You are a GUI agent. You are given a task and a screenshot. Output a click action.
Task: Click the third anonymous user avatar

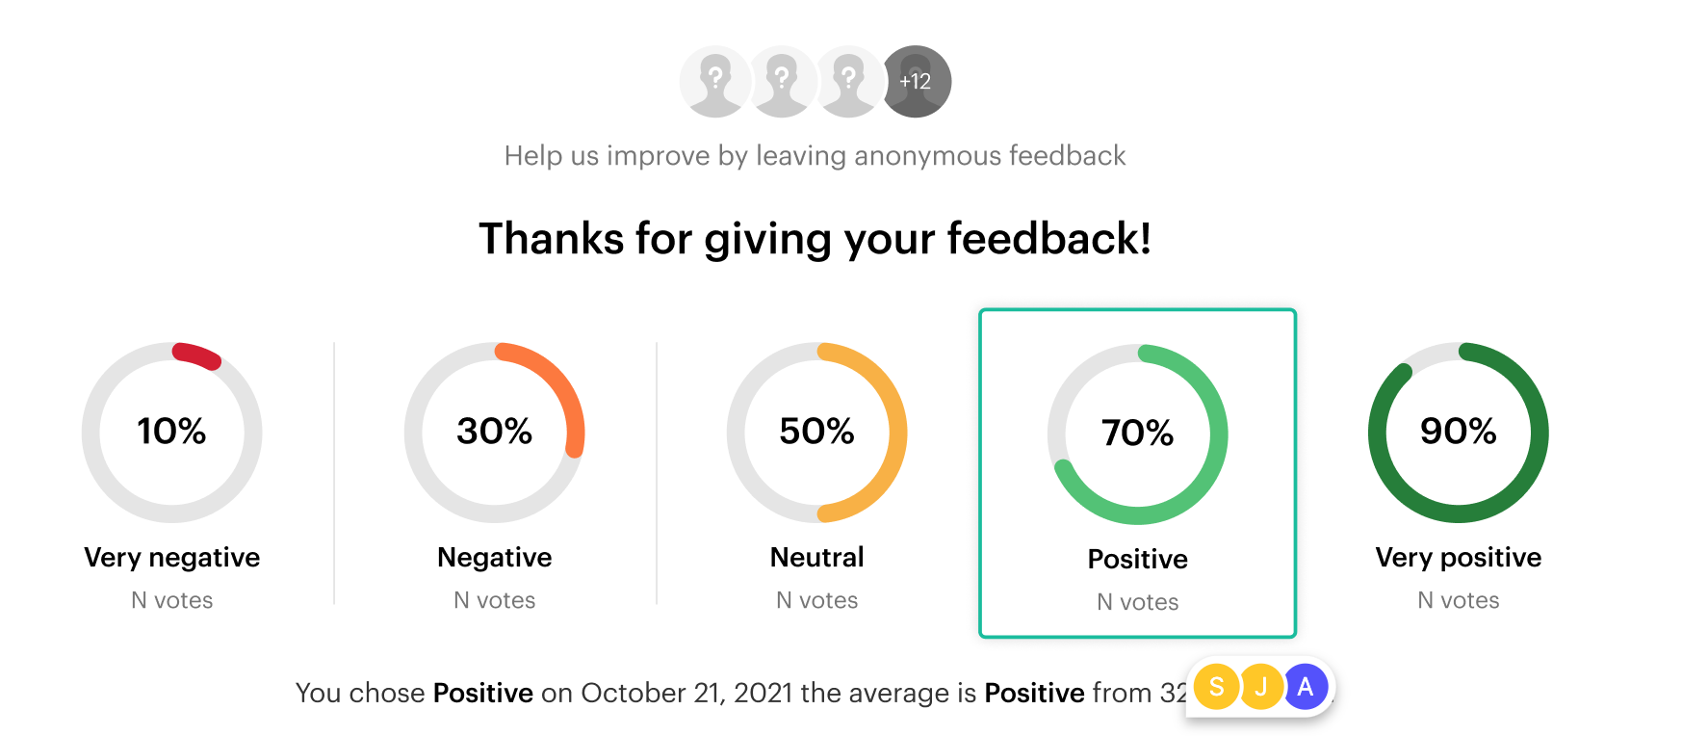click(x=847, y=82)
